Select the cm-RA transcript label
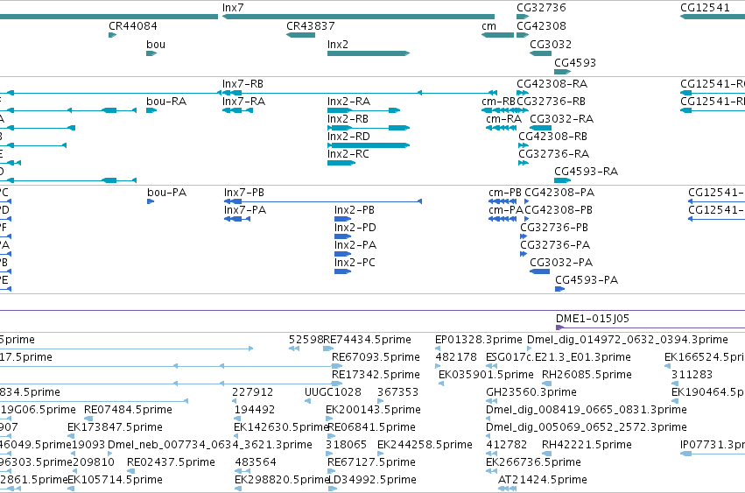 click(503, 119)
